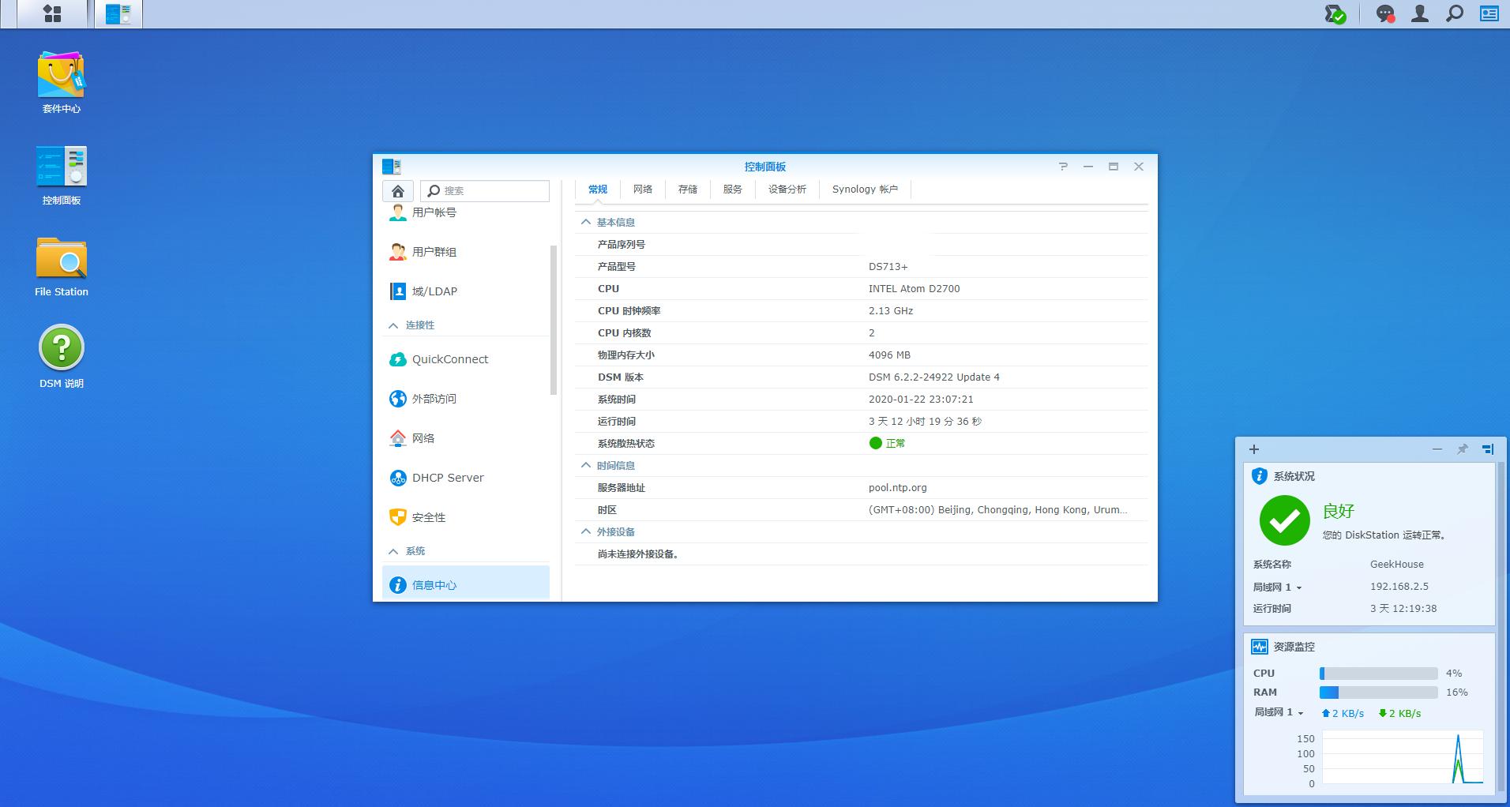Collapse the 时间信息 section
The image size is (1510, 807).
coord(586,466)
